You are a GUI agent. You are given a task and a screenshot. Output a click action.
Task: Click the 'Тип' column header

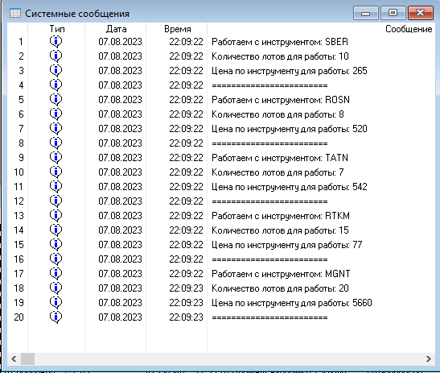tap(56, 29)
